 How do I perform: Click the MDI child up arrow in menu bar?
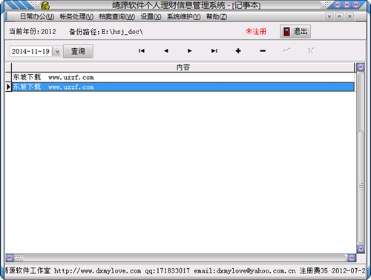pyautogui.click(x=339, y=16)
